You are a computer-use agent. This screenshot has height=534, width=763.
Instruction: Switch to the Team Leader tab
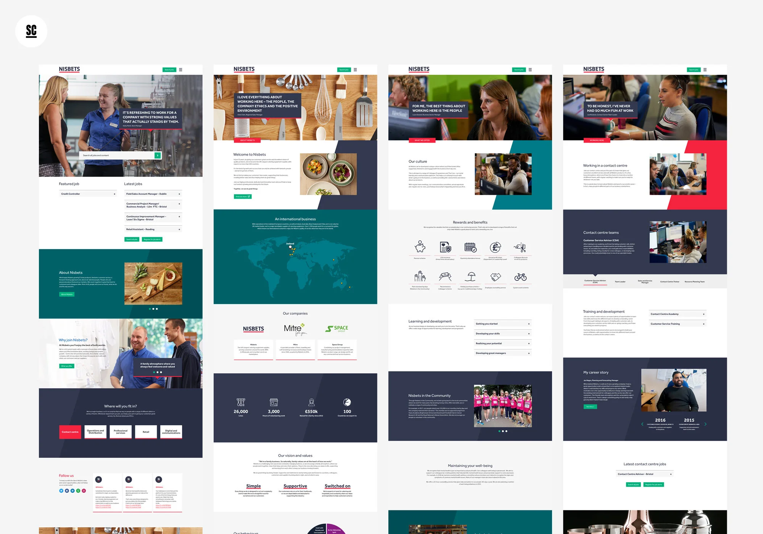(x=620, y=282)
